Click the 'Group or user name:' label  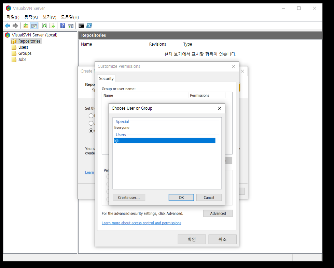(119, 89)
